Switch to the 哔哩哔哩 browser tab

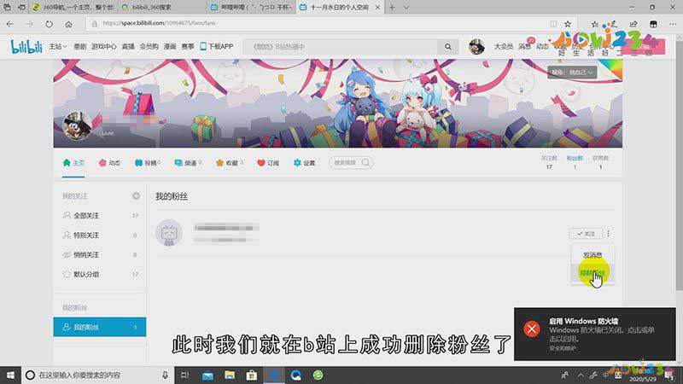(x=250, y=8)
